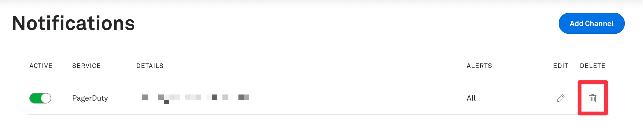Select the DELETE column header

click(x=593, y=66)
